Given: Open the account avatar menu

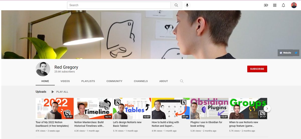Looking at the screenshot, I should coord(294,5).
